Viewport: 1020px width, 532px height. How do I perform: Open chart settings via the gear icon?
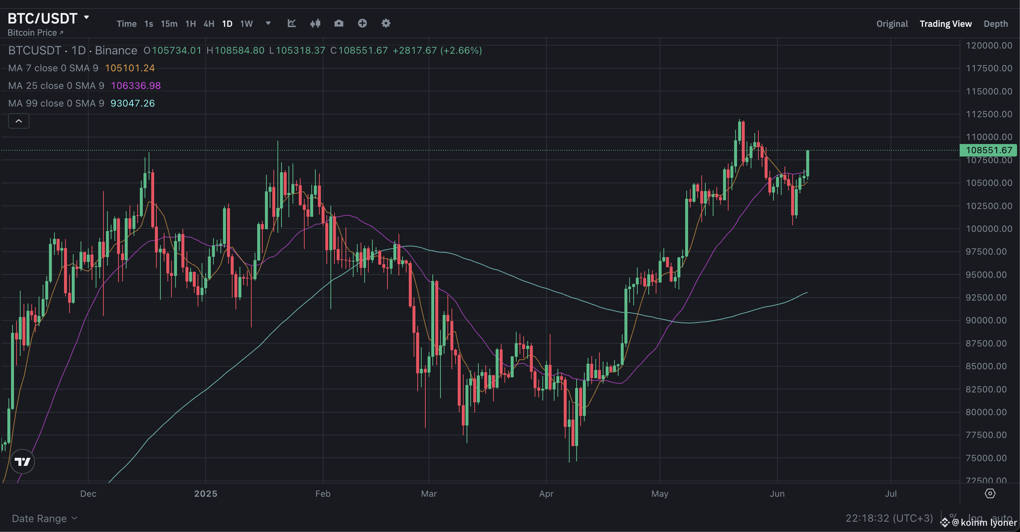[x=385, y=23]
